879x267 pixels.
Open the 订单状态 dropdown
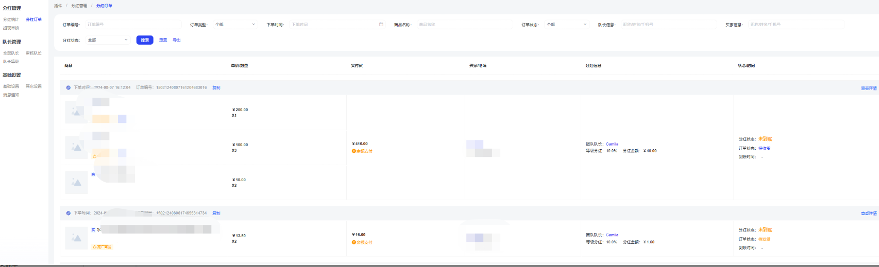[566, 24]
